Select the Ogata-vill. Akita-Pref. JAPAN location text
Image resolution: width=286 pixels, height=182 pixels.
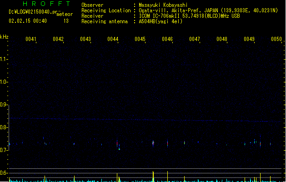(x=178, y=10)
